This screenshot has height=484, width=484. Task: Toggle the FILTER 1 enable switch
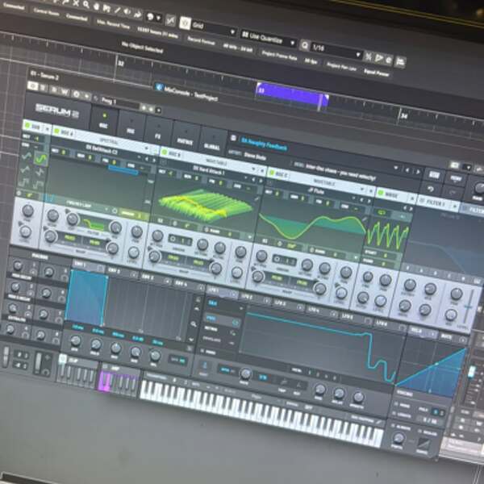tap(421, 201)
